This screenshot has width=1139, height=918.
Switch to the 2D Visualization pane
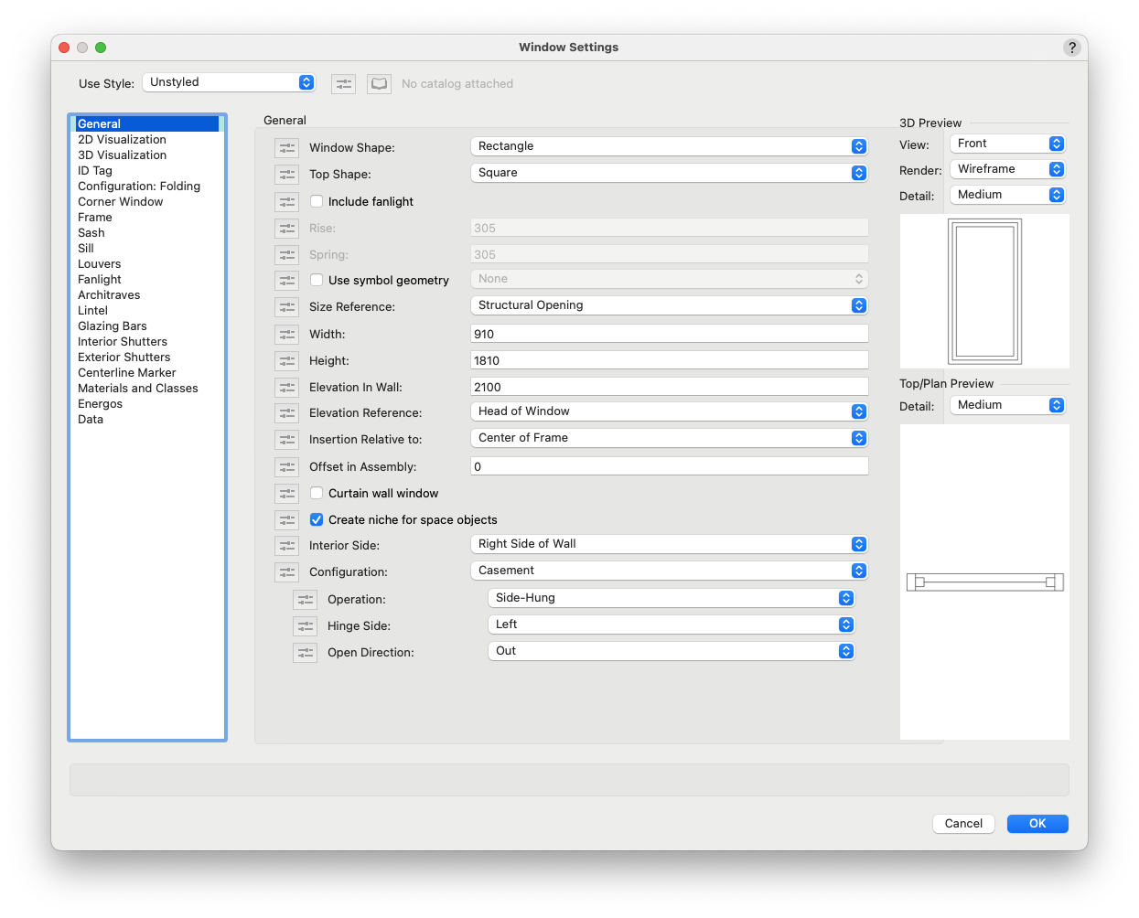click(x=122, y=140)
